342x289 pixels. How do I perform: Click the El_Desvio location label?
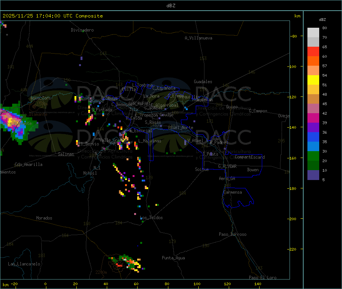pos(89,144)
